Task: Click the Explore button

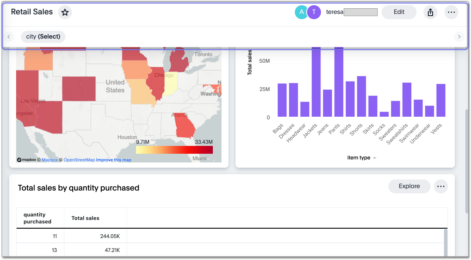Action: coord(409,186)
